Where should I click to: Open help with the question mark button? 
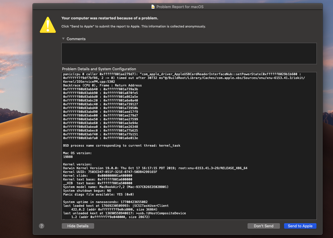tap(42, 226)
